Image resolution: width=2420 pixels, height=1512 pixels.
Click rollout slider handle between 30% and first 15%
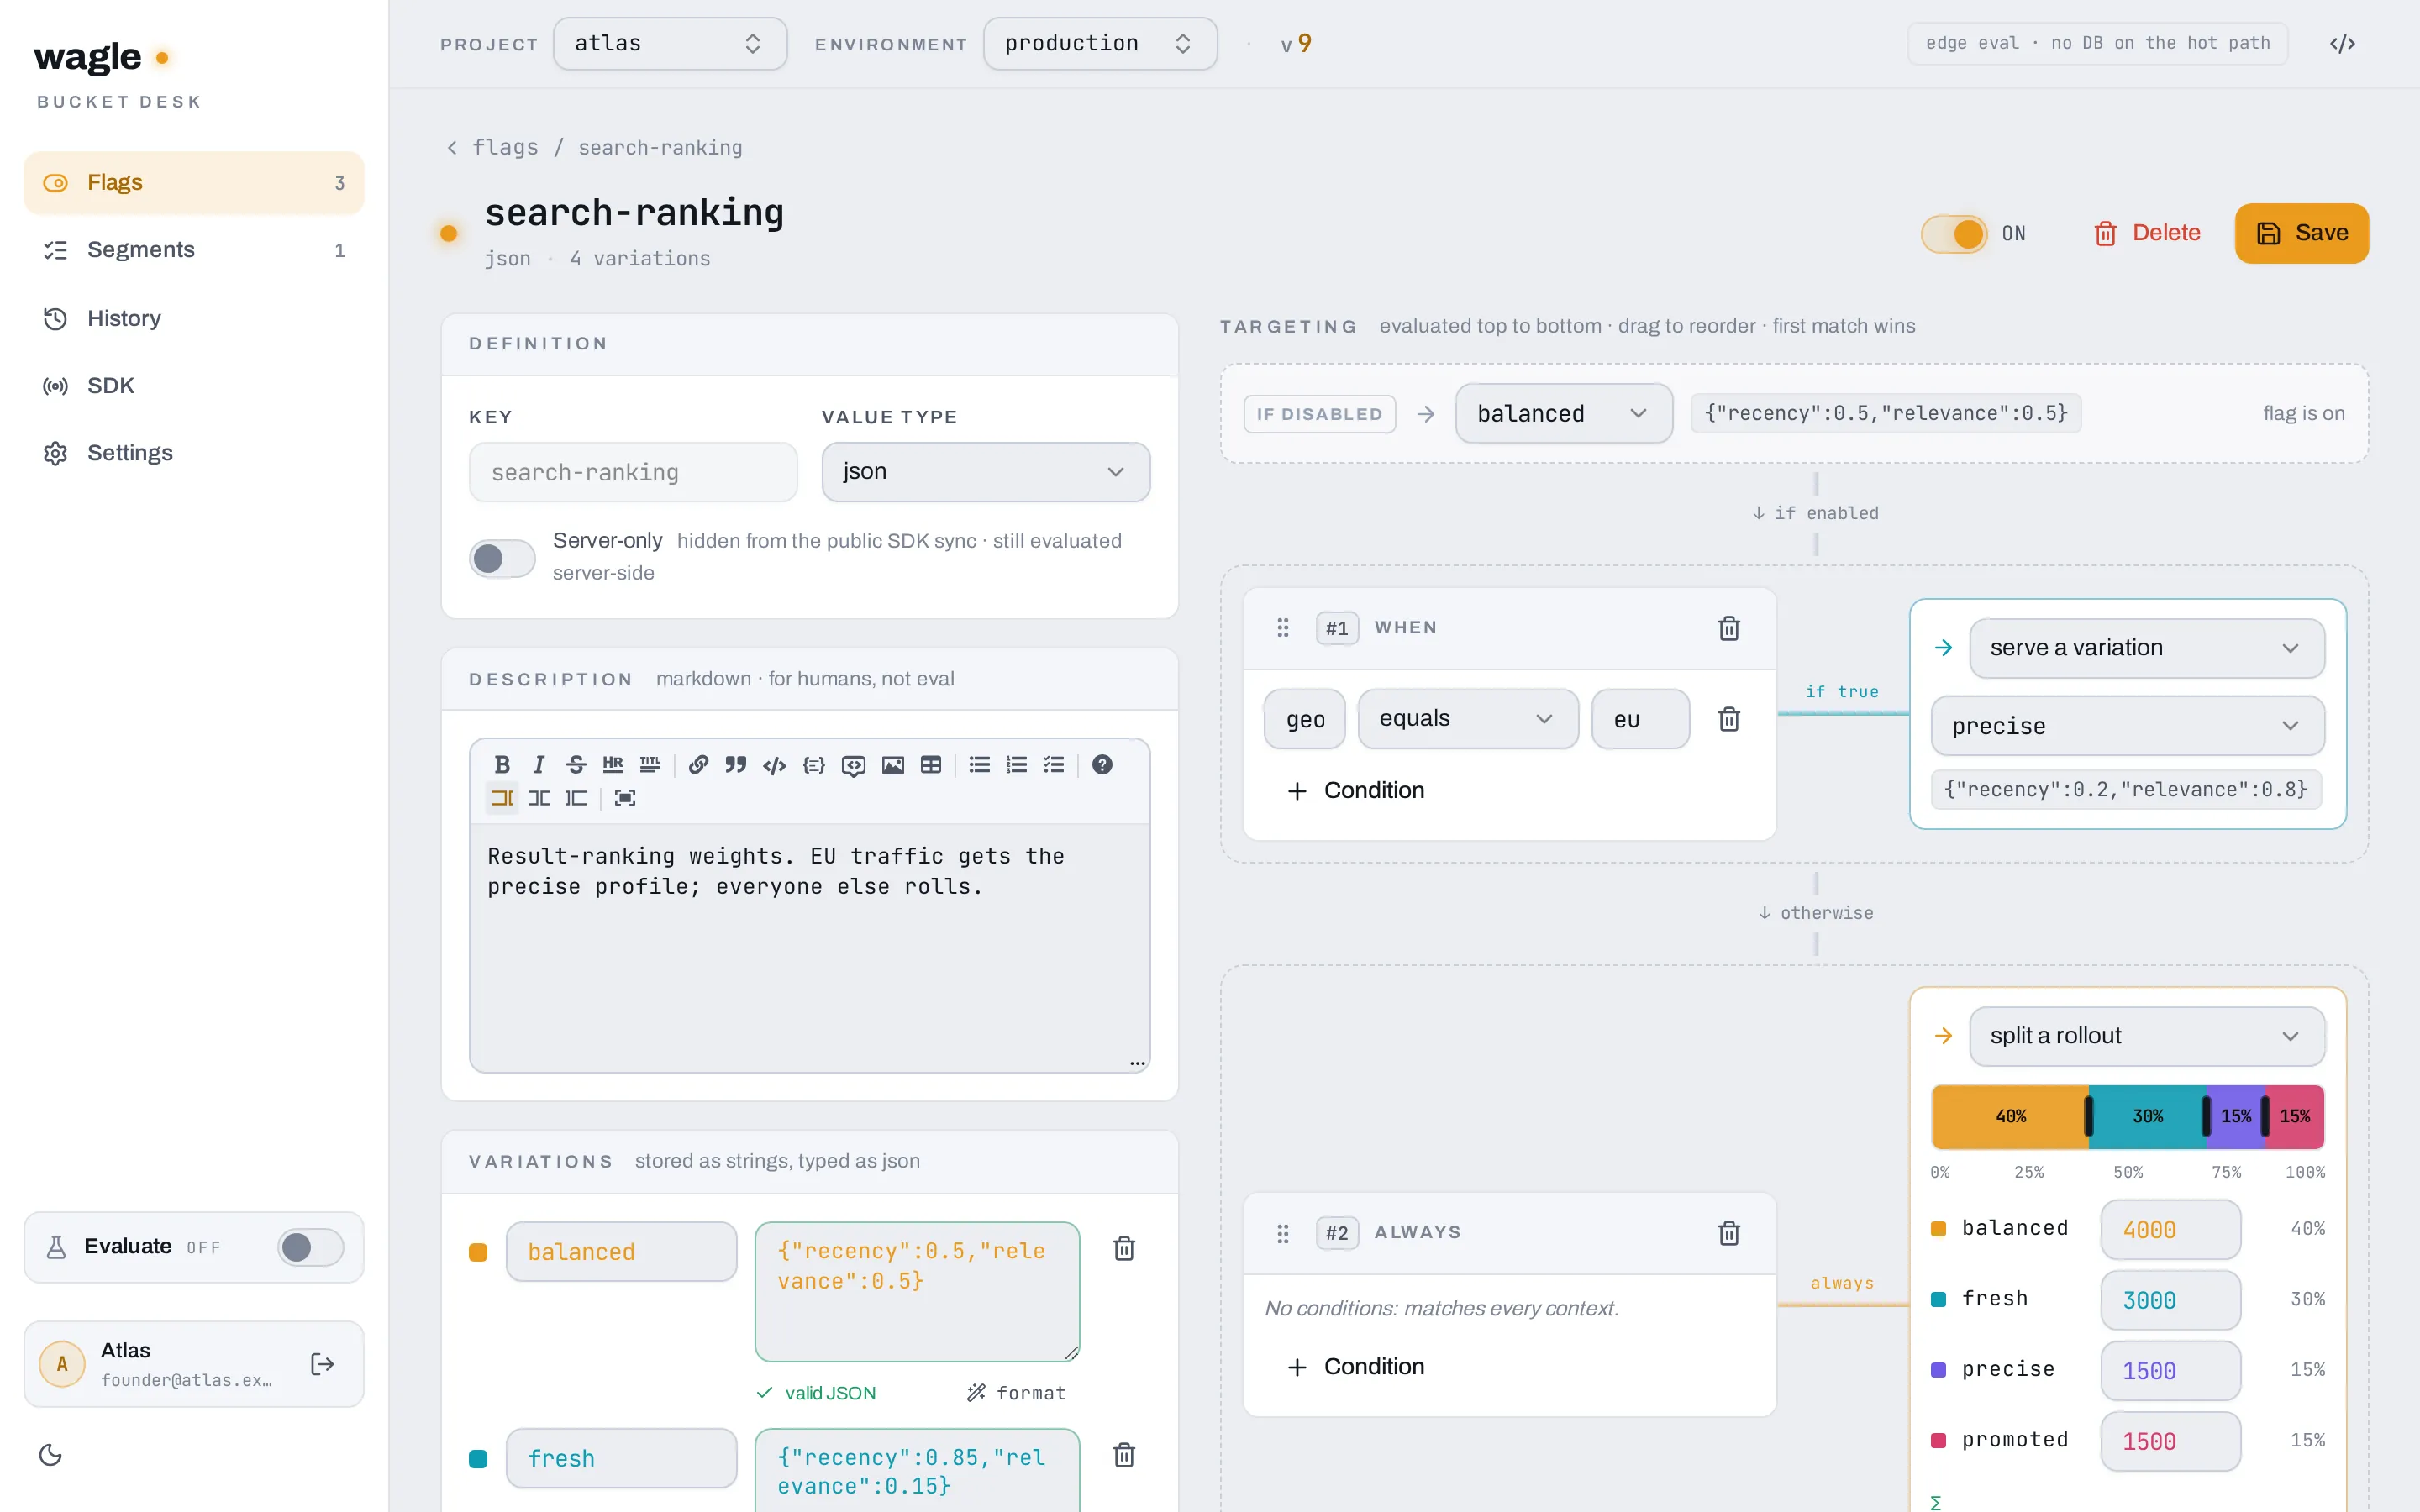coord(2206,1116)
